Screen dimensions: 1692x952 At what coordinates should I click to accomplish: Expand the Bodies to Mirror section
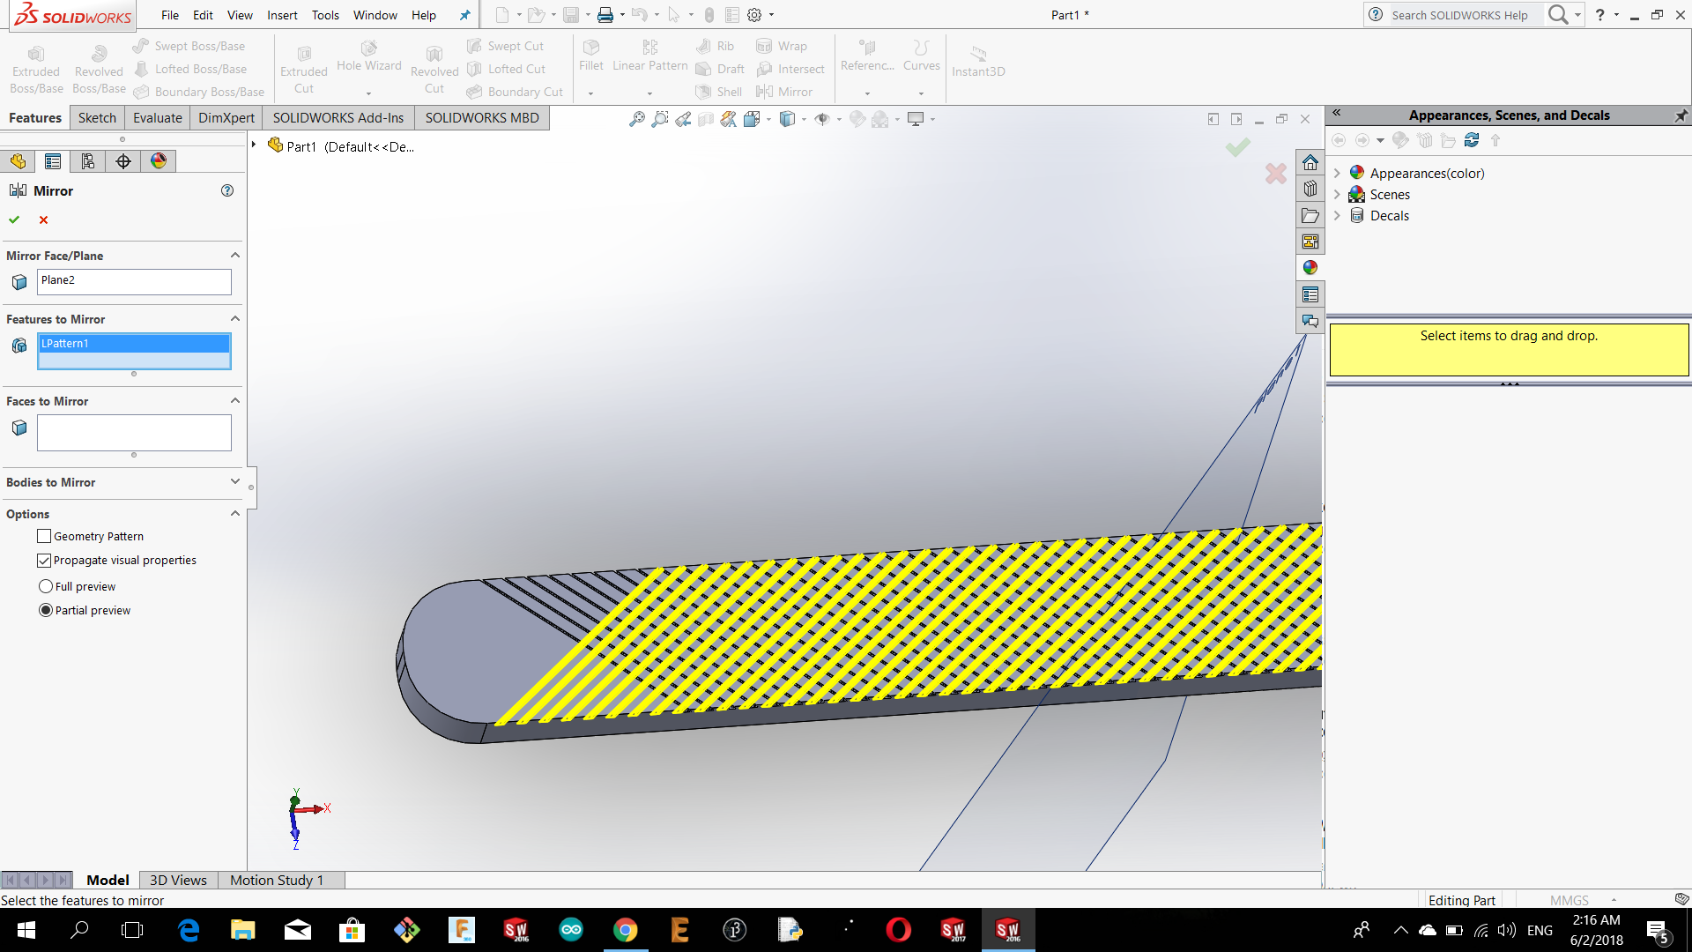[x=235, y=482]
